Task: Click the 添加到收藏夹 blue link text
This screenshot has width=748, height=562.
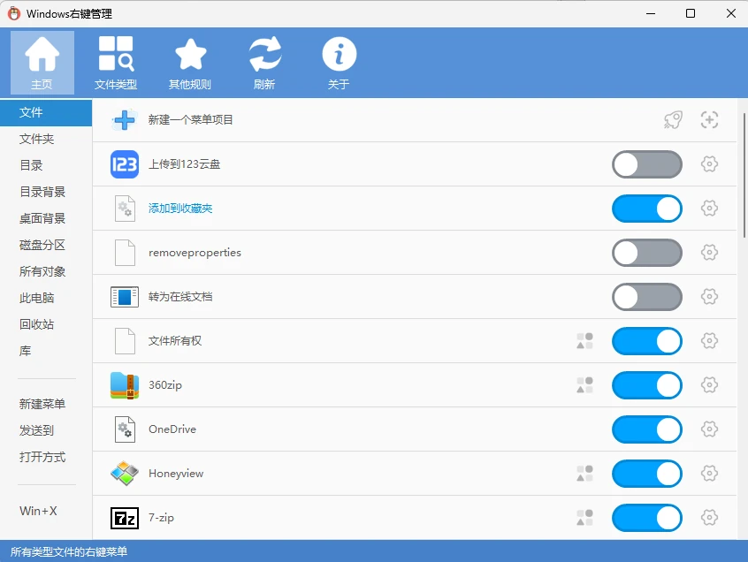Action: pyautogui.click(x=180, y=209)
